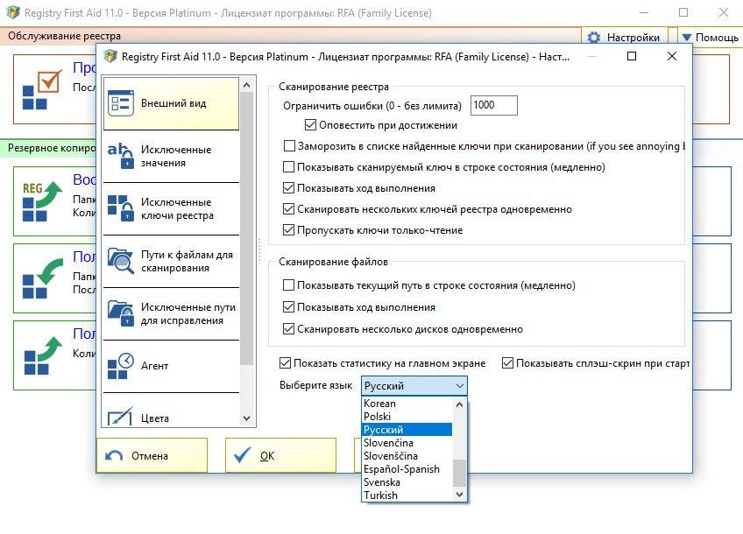Screen dimensions: 743x534
Task: Click the REG green arrow backup icon
Action: tap(42, 201)
